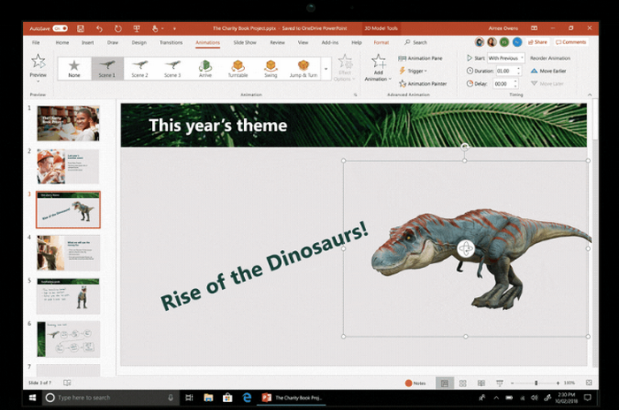This screenshot has width=619, height=410.
Task: Open the File menu
Action: 36,42
